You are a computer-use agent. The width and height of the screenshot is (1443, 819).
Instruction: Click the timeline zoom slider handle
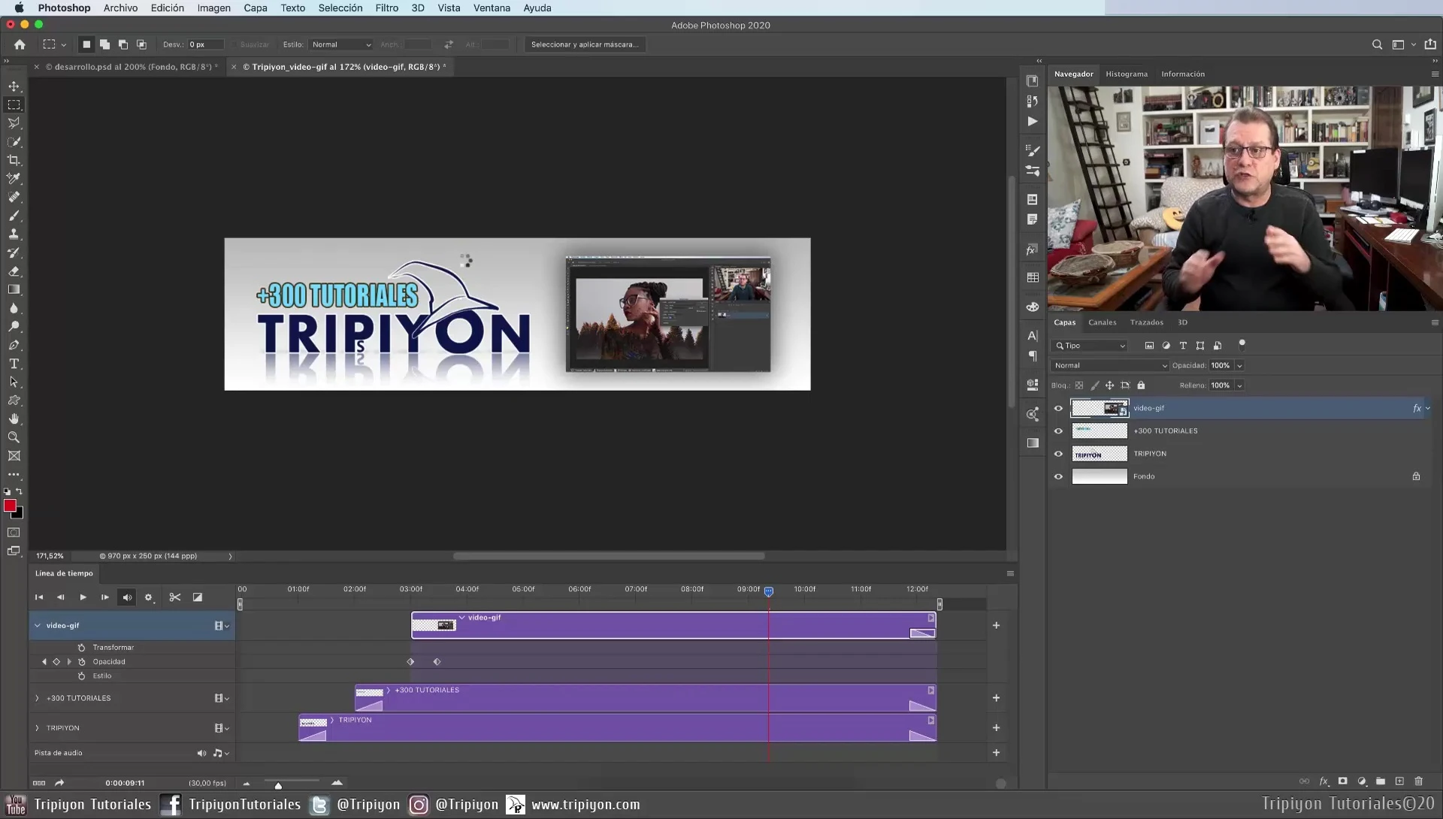tap(278, 785)
